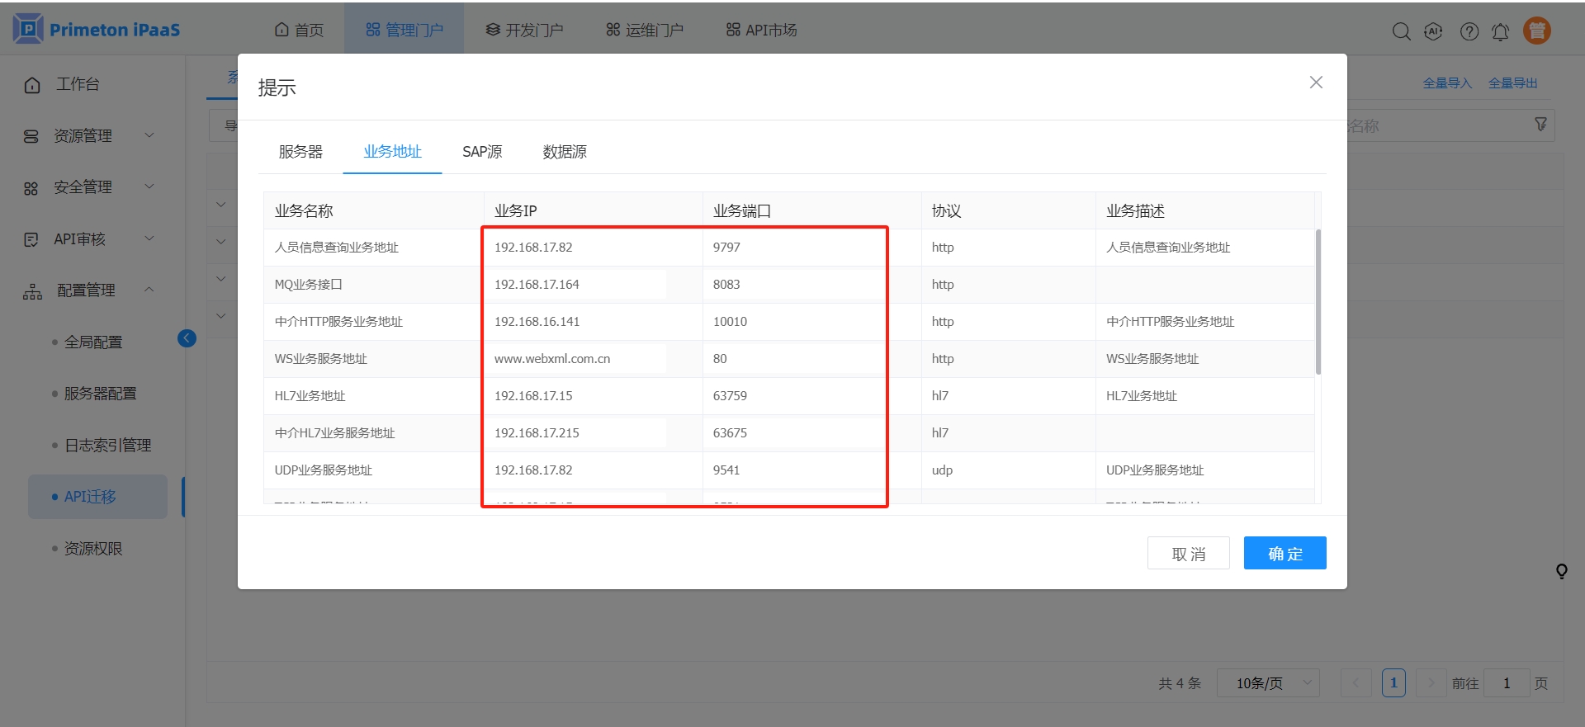The width and height of the screenshot is (1585, 727).
Task: Open the AI assistant icon in header
Action: (x=1434, y=31)
